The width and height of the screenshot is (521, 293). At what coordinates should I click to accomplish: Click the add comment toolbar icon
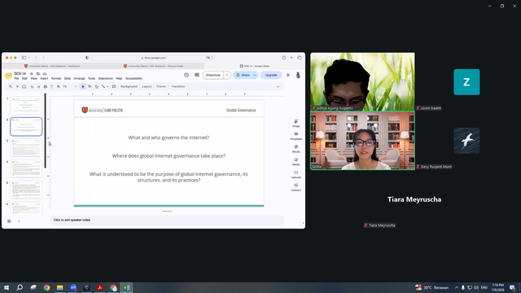tap(114, 86)
